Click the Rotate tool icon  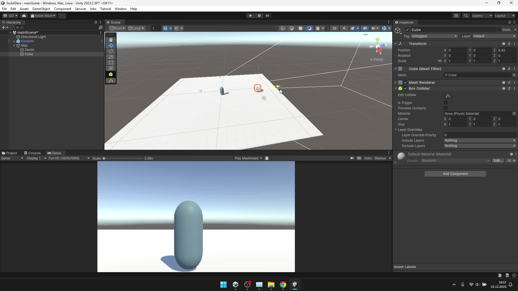click(x=111, y=51)
